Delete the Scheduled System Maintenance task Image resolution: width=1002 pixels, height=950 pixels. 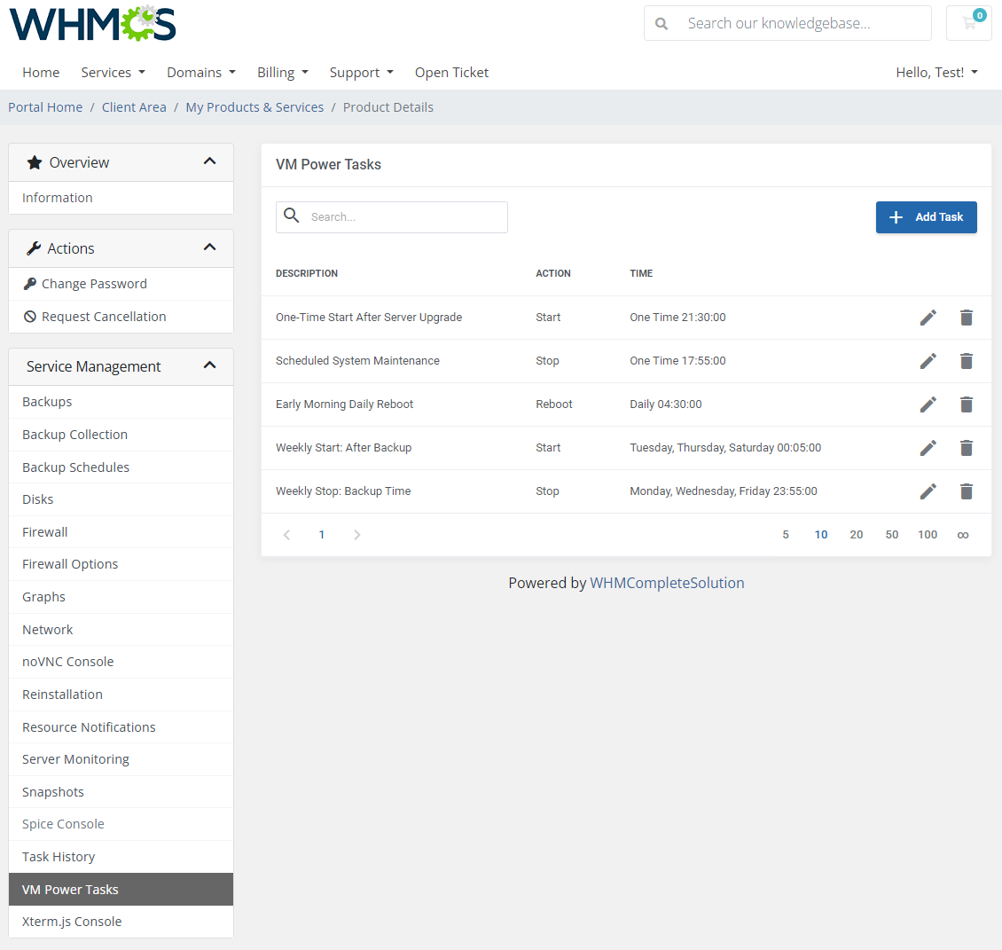pyautogui.click(x=966, y=361)
